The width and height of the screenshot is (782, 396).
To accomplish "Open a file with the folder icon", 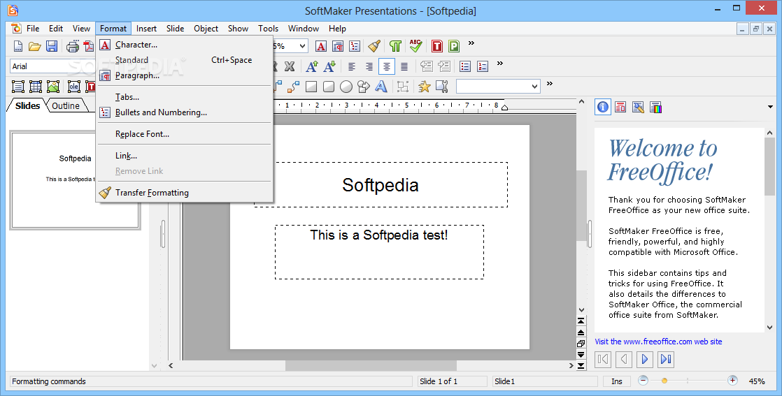I will point(34,46).
